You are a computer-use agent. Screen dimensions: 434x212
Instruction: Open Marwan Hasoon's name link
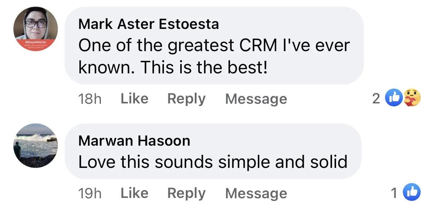134,141
